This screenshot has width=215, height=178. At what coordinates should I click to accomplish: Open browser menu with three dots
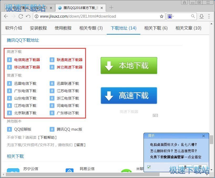pos(209,16)
